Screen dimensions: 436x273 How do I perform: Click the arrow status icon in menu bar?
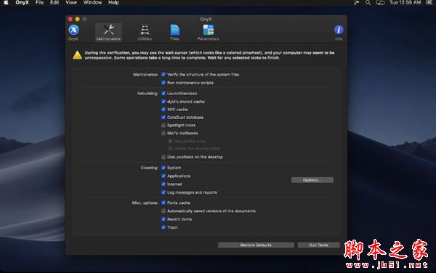[x=357, y=3]
